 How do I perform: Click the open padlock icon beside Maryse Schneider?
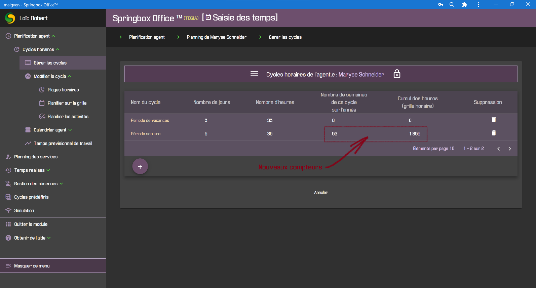[x=397, y=74]
